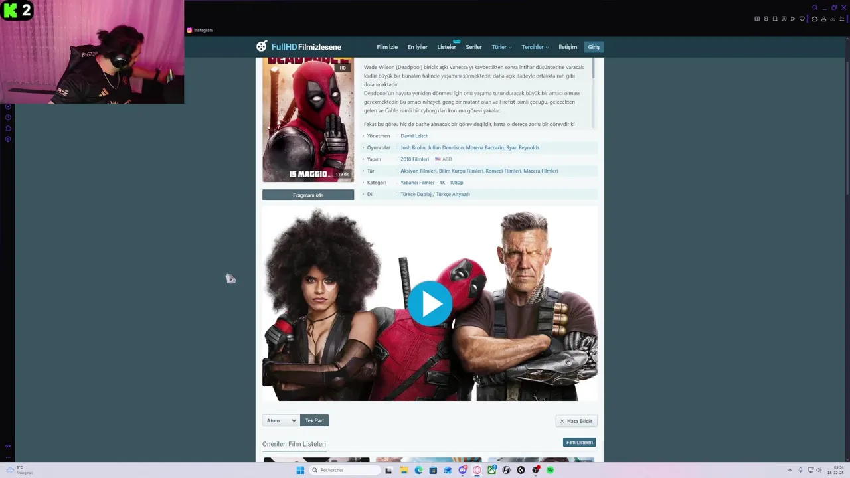Open the Atom source dropdown
This screenshot has width=850, height=478.
coord(281,420)
